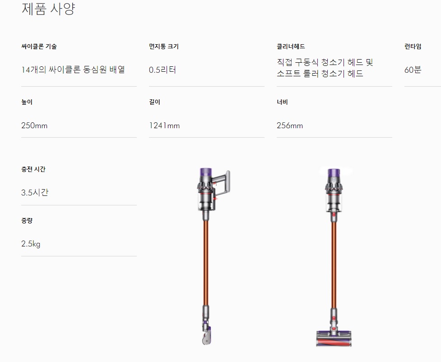Select the 1241mm length value
441x362 pixels.
click(165, 125)
